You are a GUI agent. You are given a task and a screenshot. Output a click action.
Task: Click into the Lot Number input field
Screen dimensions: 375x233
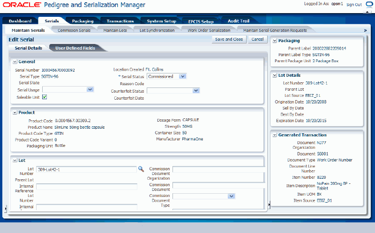click(x=86, y=169)
